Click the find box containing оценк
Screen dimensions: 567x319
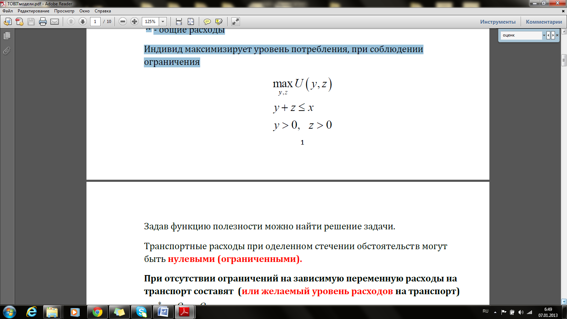point(521,35)
